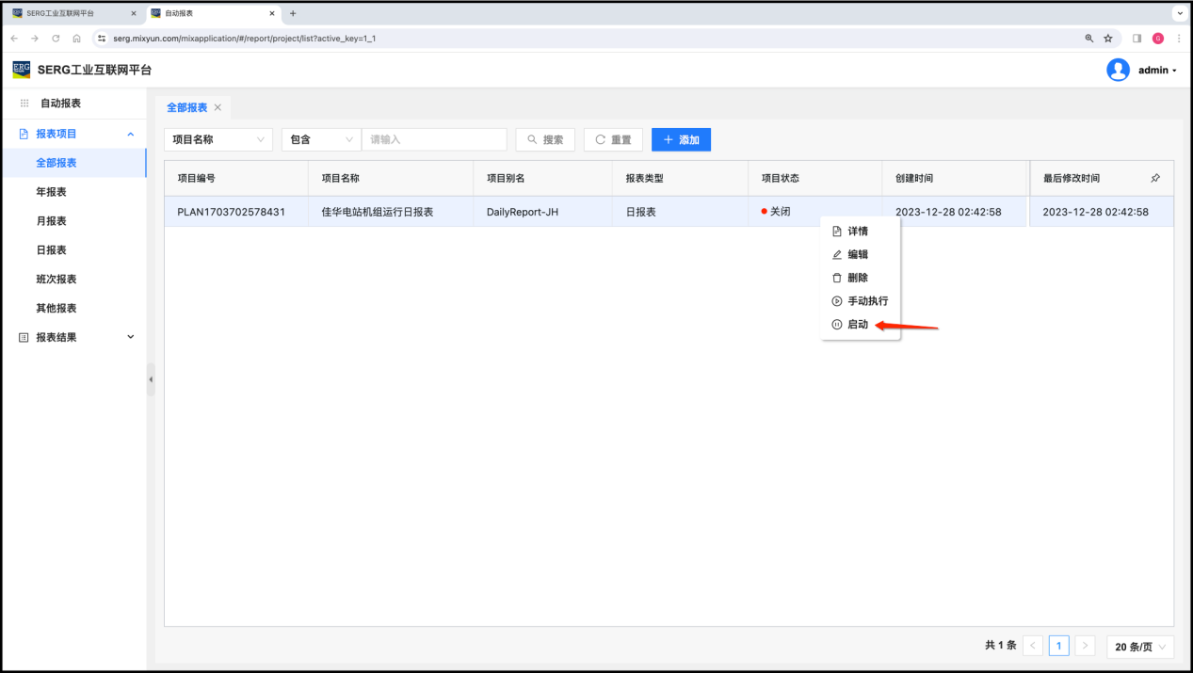
Task: Click the admin user avatar icon
Action: coord(1118,70)
